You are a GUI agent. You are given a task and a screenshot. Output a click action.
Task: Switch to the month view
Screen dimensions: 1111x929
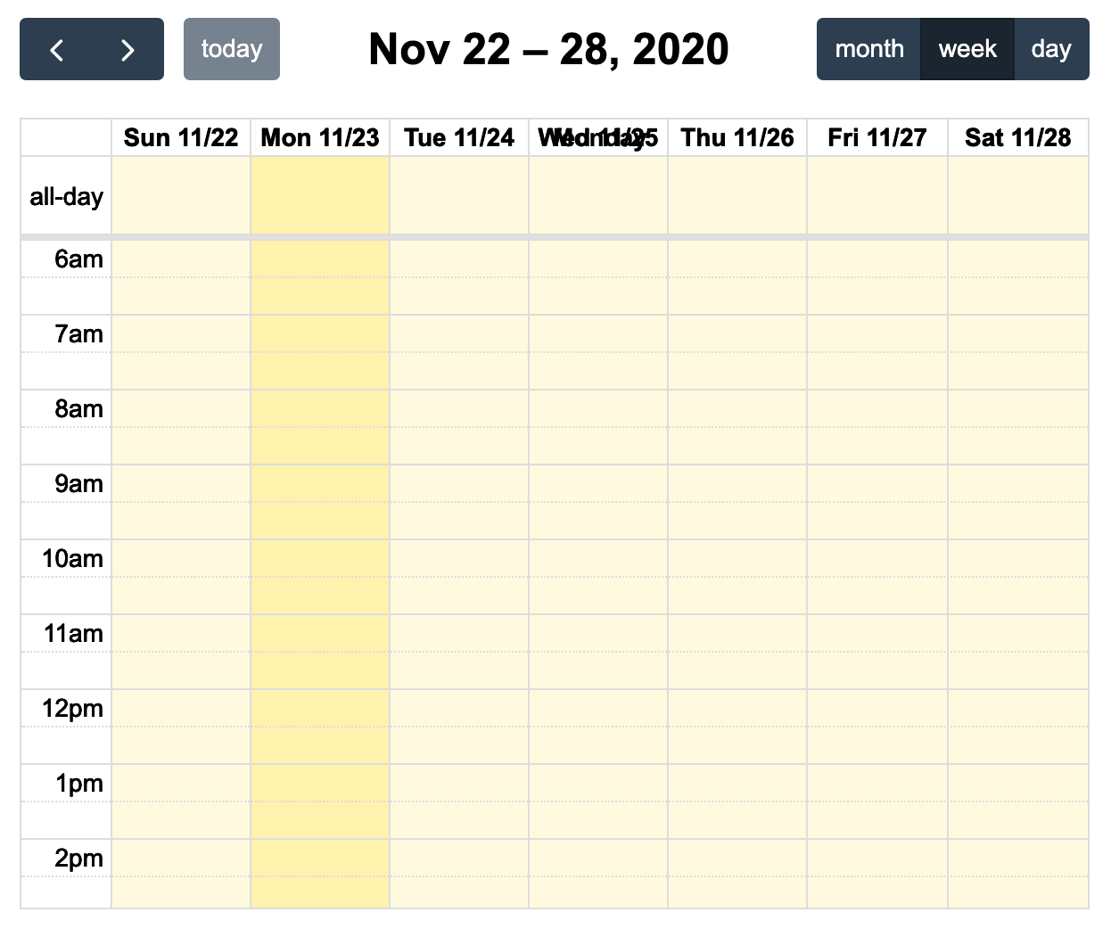(869, 49)
